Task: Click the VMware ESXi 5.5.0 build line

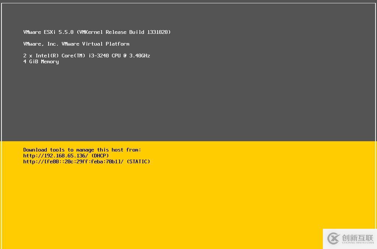Action: (97, 32)
